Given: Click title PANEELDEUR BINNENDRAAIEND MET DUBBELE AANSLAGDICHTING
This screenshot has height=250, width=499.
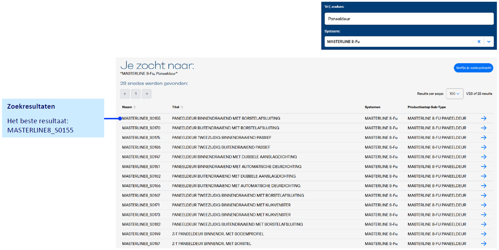Looking at the screenshot, I should tap(235, 157).
